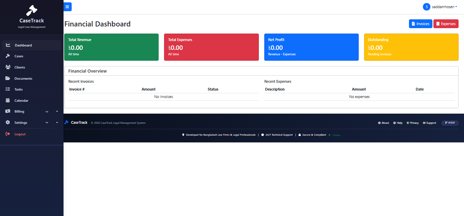Click the red Expenses button

click(446, 24)
